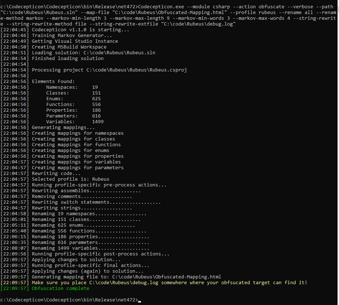339x305 pixels.
Task: Click 'Running profile-specific pre-process actions...' line
Action: point(84,185)
